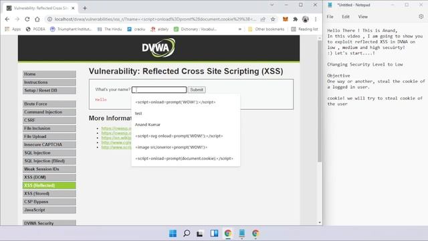Open taskbar Search

(187, 234)
